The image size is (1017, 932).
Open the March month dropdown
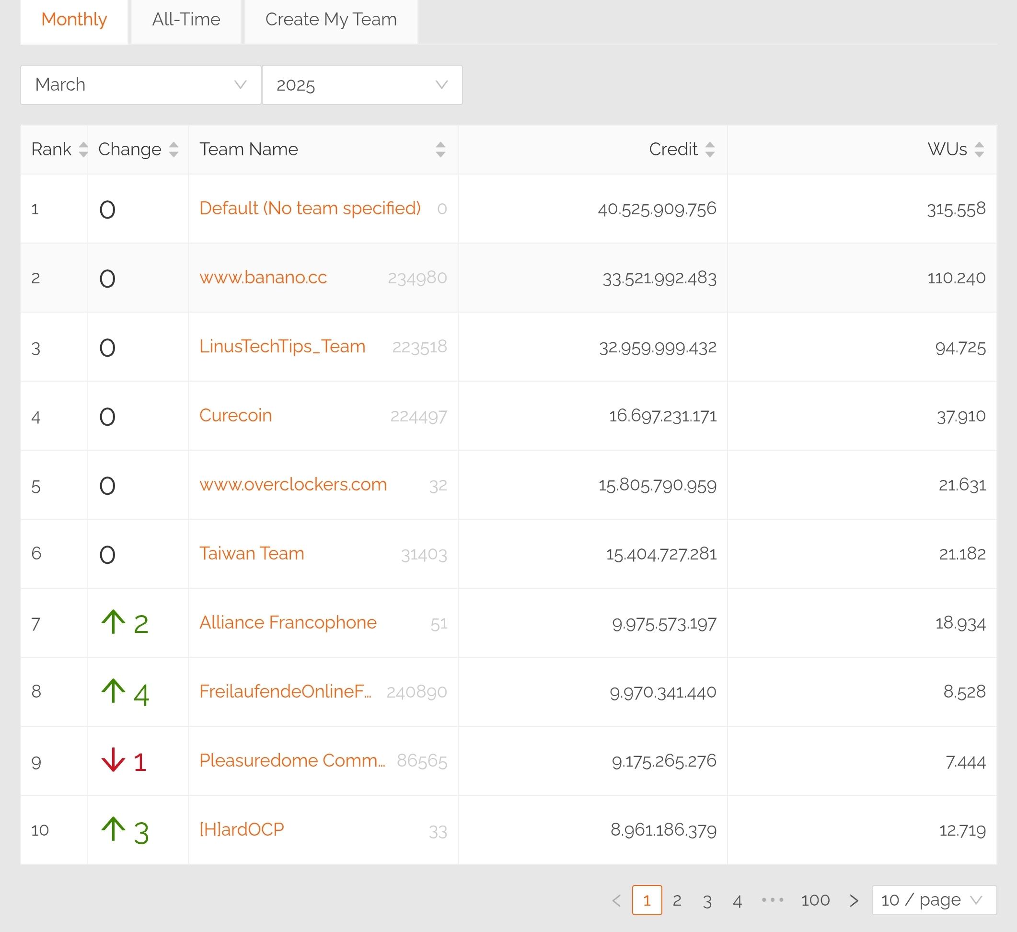(141, 85)
